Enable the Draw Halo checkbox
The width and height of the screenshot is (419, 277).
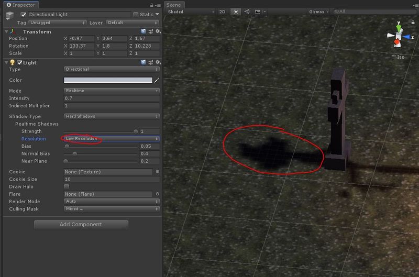67,186
